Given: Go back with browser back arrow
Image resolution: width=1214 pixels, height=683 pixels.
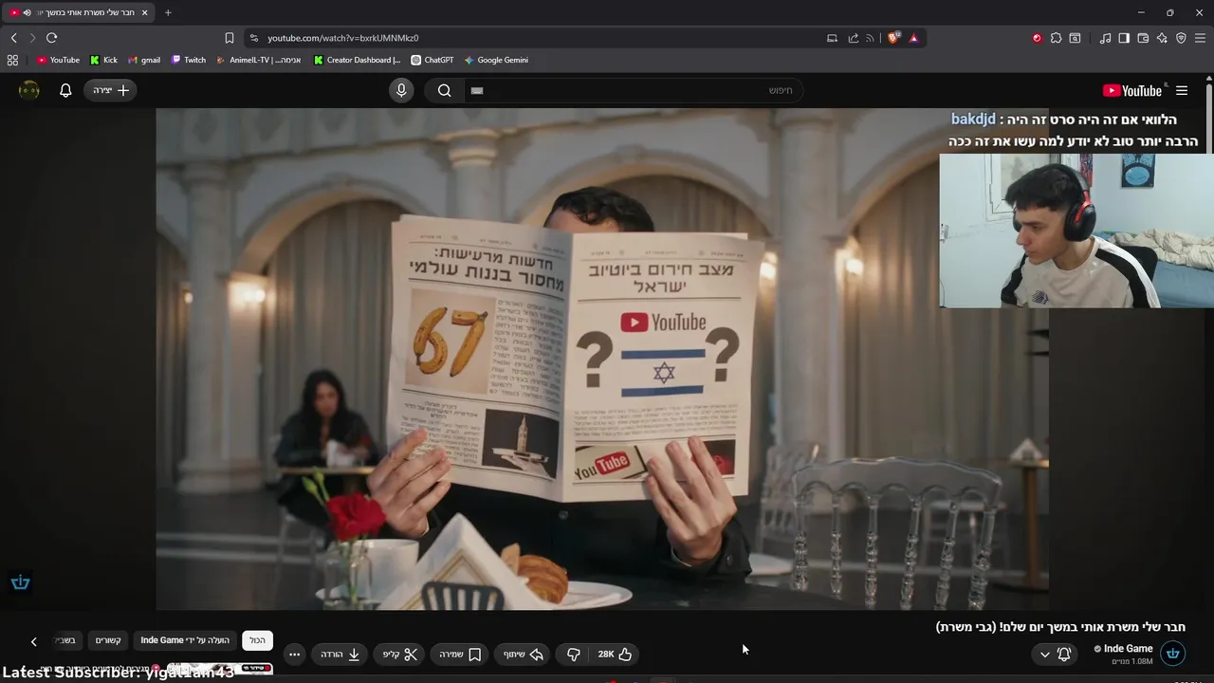Looking at the screenshot, I should coord(13,38).
